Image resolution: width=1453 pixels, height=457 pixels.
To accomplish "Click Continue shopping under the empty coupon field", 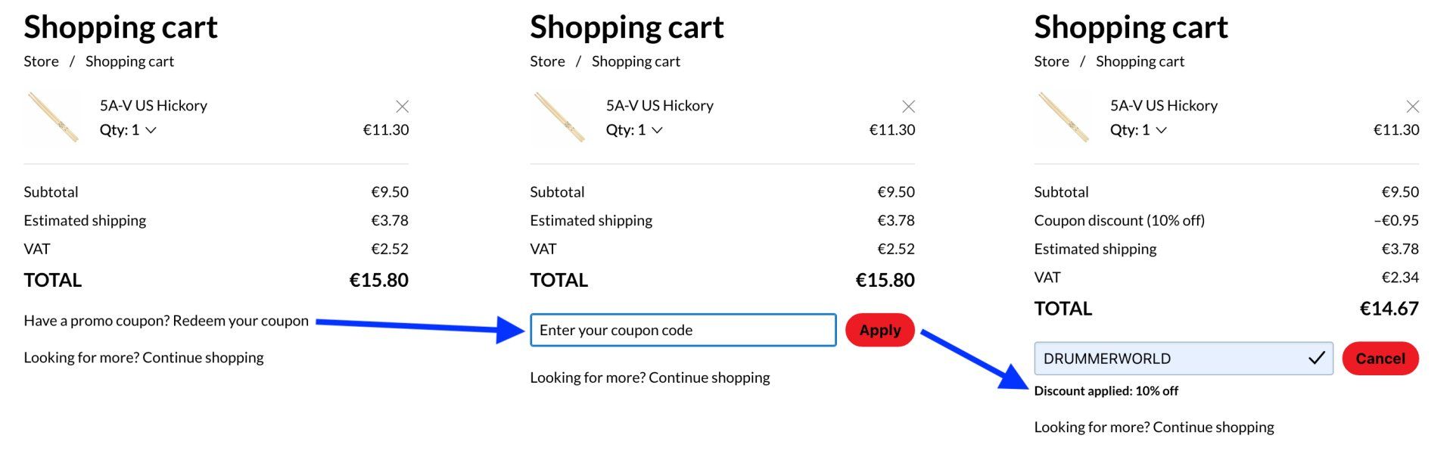I will pos(709,378).
